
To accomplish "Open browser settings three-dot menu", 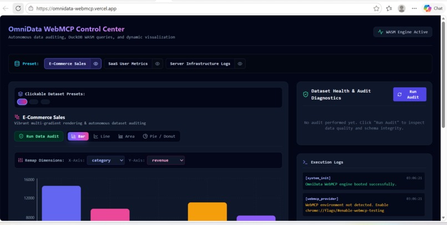I will pyautogui.click(x=414, y=8).
